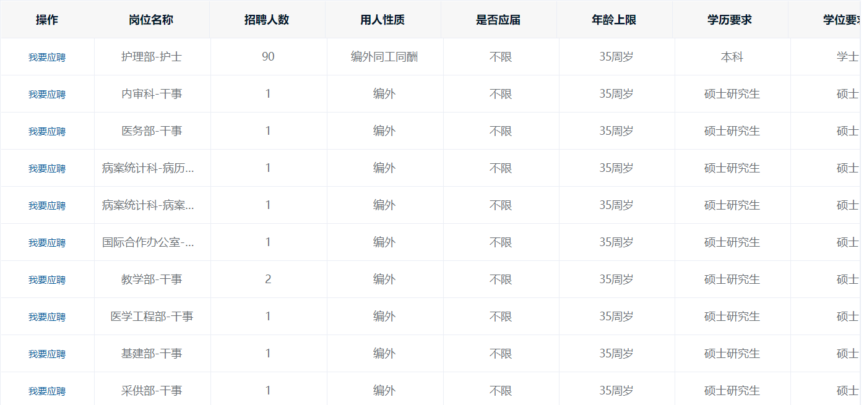Image resolution: width=864 pixels, height=405 pixels.
Task: Select the 年龄上限 column header
Action: [614, 20]
